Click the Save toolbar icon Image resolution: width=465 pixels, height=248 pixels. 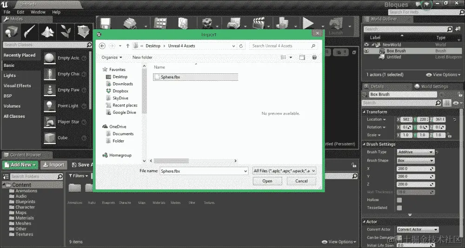pos(105,23)
